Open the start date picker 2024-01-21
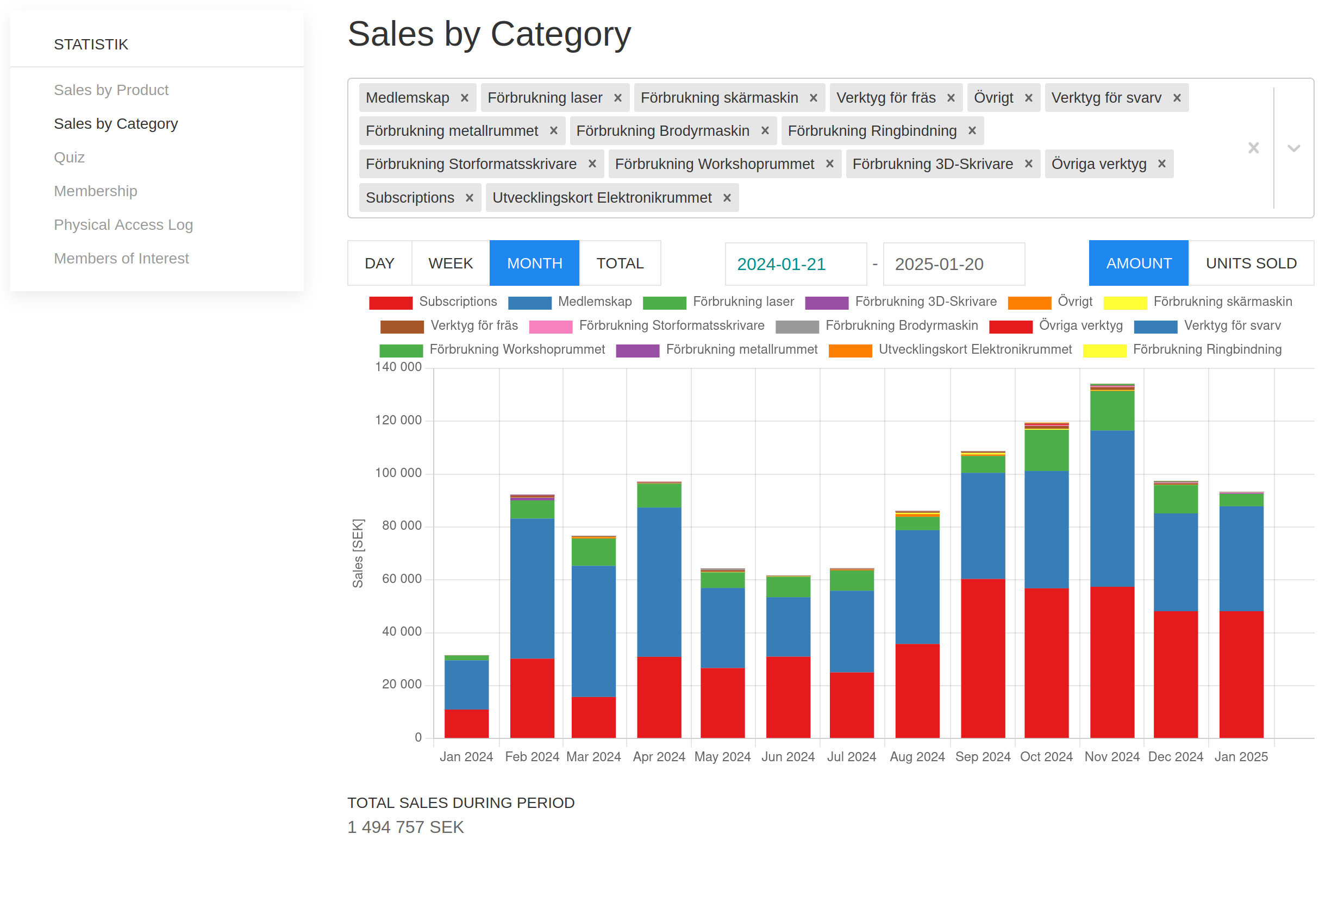The width and height of the screenshot is (1344, 909). (x=795, y=264)
